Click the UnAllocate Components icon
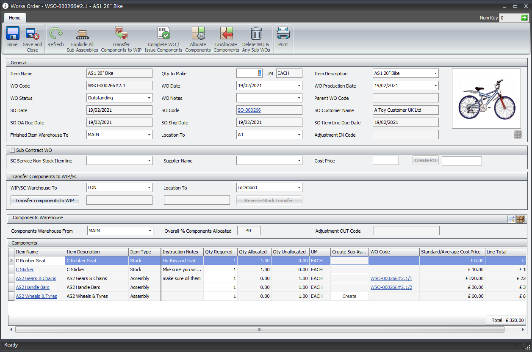Screen dimensions: 532x352 [227, 34]
